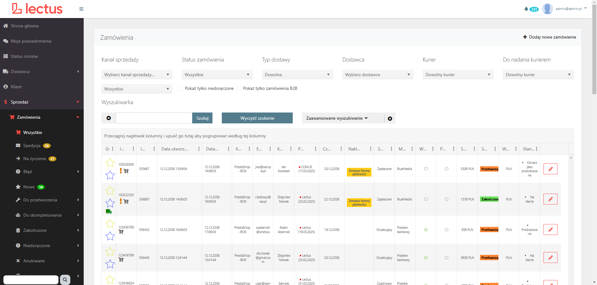
Task: Click Wyczyść szukanie button
Action: tap(257, 118)
